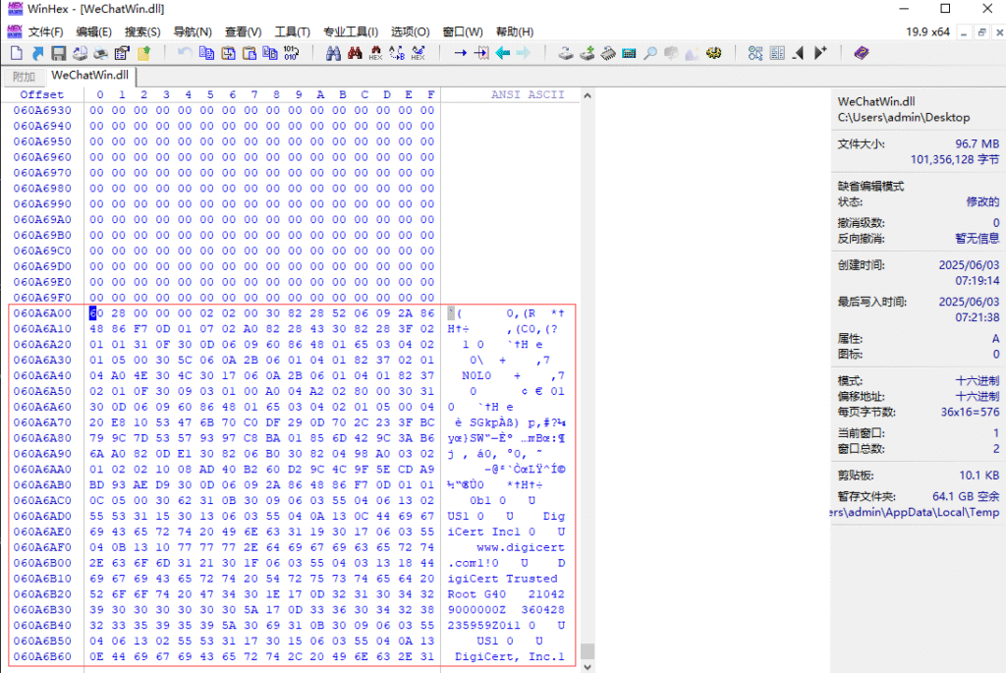Screen dimensions: 1006x673
Task: Open Replace Hex Values tool
Action: pyautogui.click(x=419, y=53)
